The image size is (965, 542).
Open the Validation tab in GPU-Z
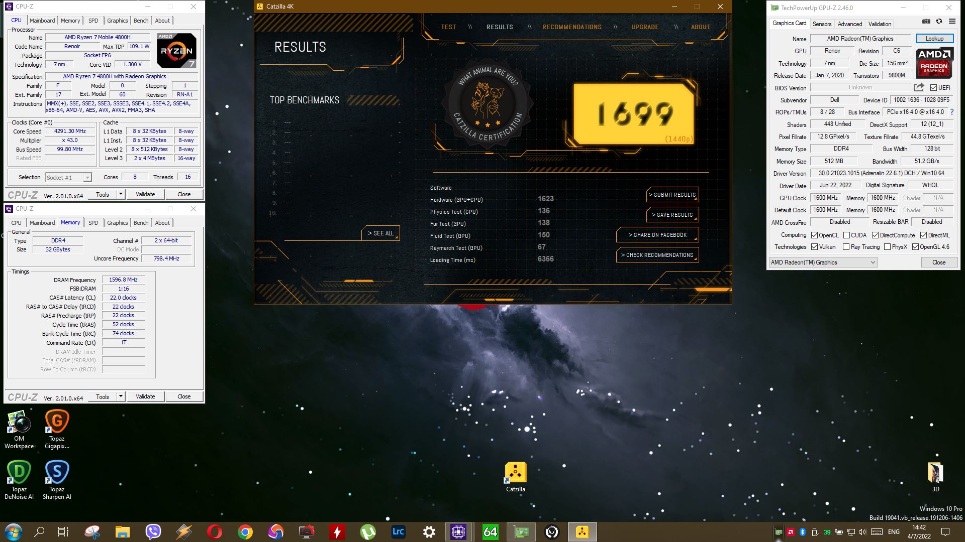coord(880,24)
